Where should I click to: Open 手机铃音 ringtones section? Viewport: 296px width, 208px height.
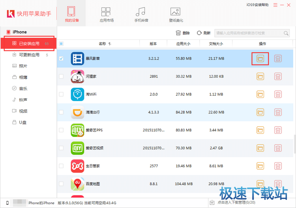coord(142,14)
